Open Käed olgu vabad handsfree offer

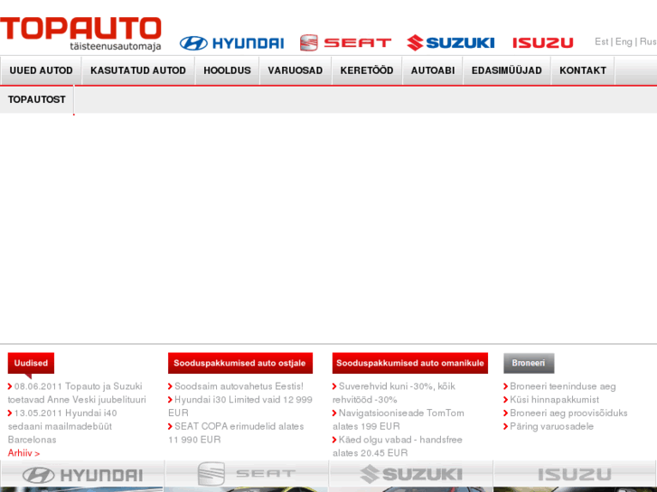pyautogui.click(x=398, y=446)
